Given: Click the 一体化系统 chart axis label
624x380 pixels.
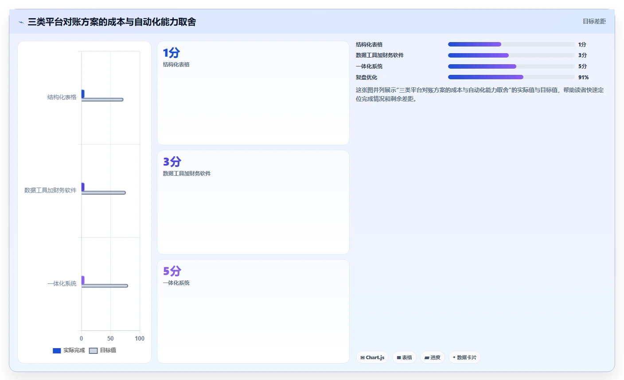Looking at the screenshot, I should click(x=62, y=283).
